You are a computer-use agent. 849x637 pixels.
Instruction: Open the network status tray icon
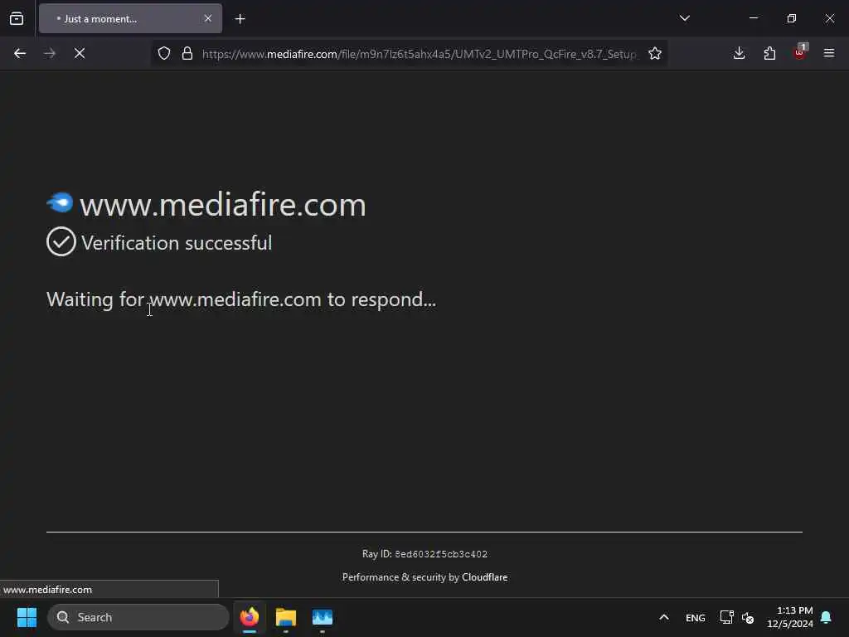coord(726,617)
